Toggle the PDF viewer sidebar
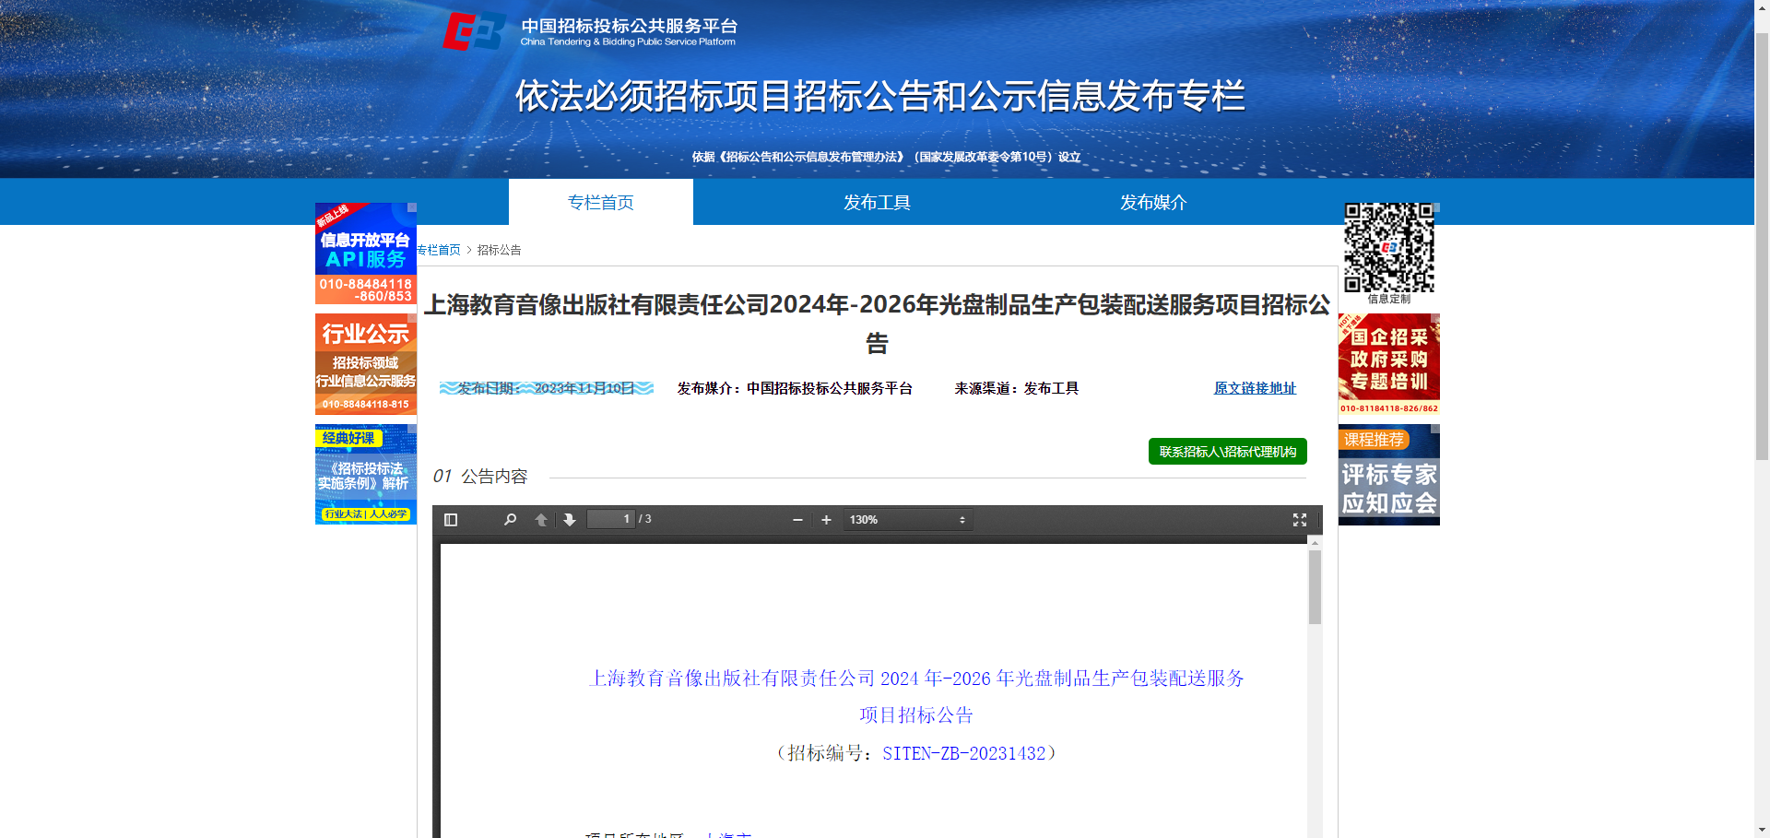Screen dimensions: 1770x838 click(451, 520)
